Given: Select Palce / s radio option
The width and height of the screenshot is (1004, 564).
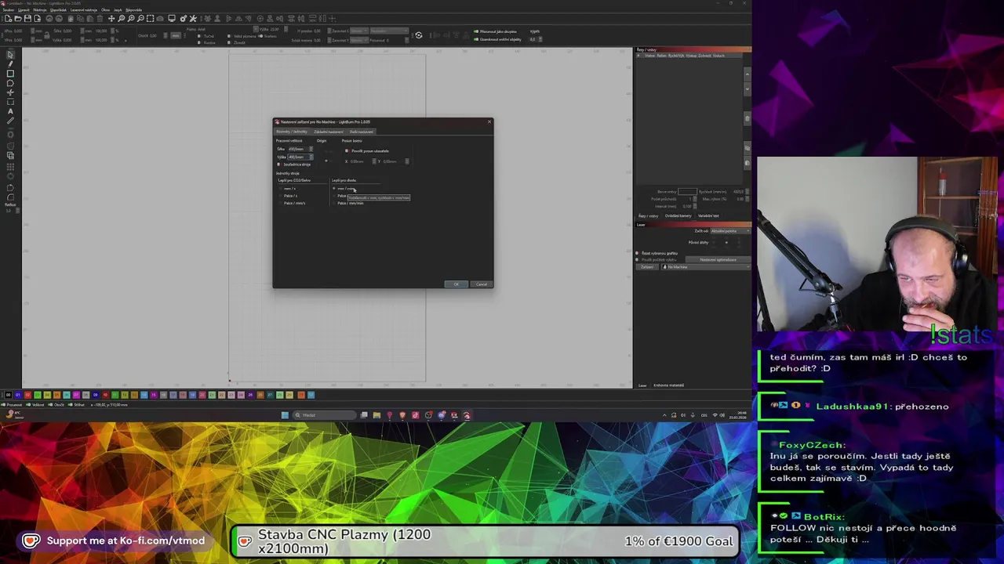Looking at the screenshot, I should [280, 196].
